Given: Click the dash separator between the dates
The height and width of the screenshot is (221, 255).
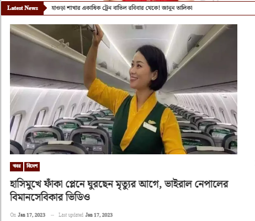Looking at the screenshot, I should tap(52, 215).
